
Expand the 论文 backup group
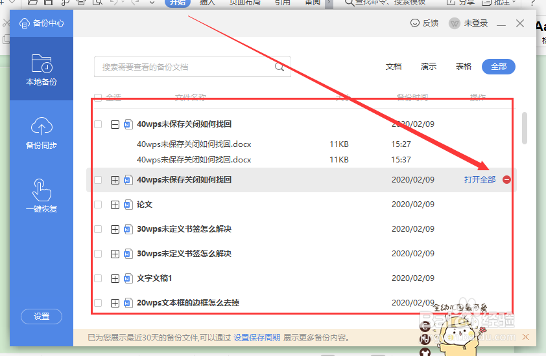pyautogui.click(x=115, y=205)
